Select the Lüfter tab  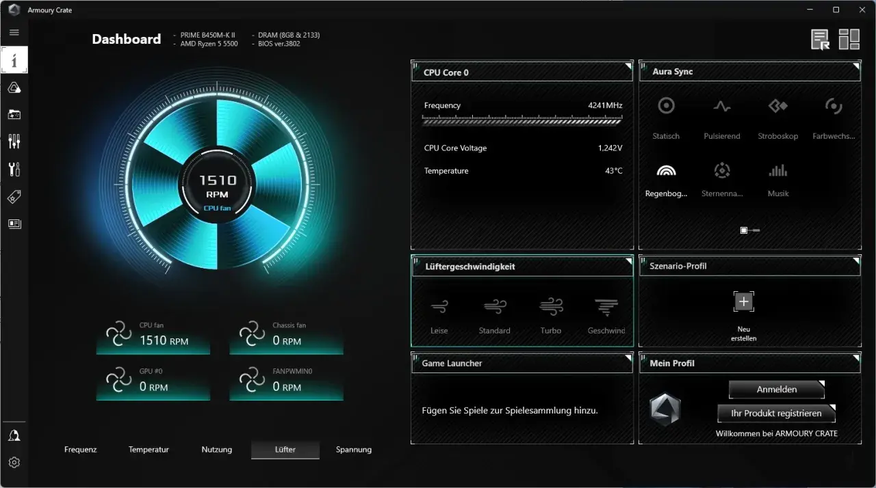[285, 450]
